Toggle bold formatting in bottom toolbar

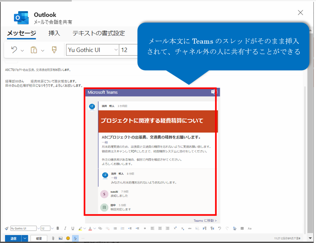(58, 228)
